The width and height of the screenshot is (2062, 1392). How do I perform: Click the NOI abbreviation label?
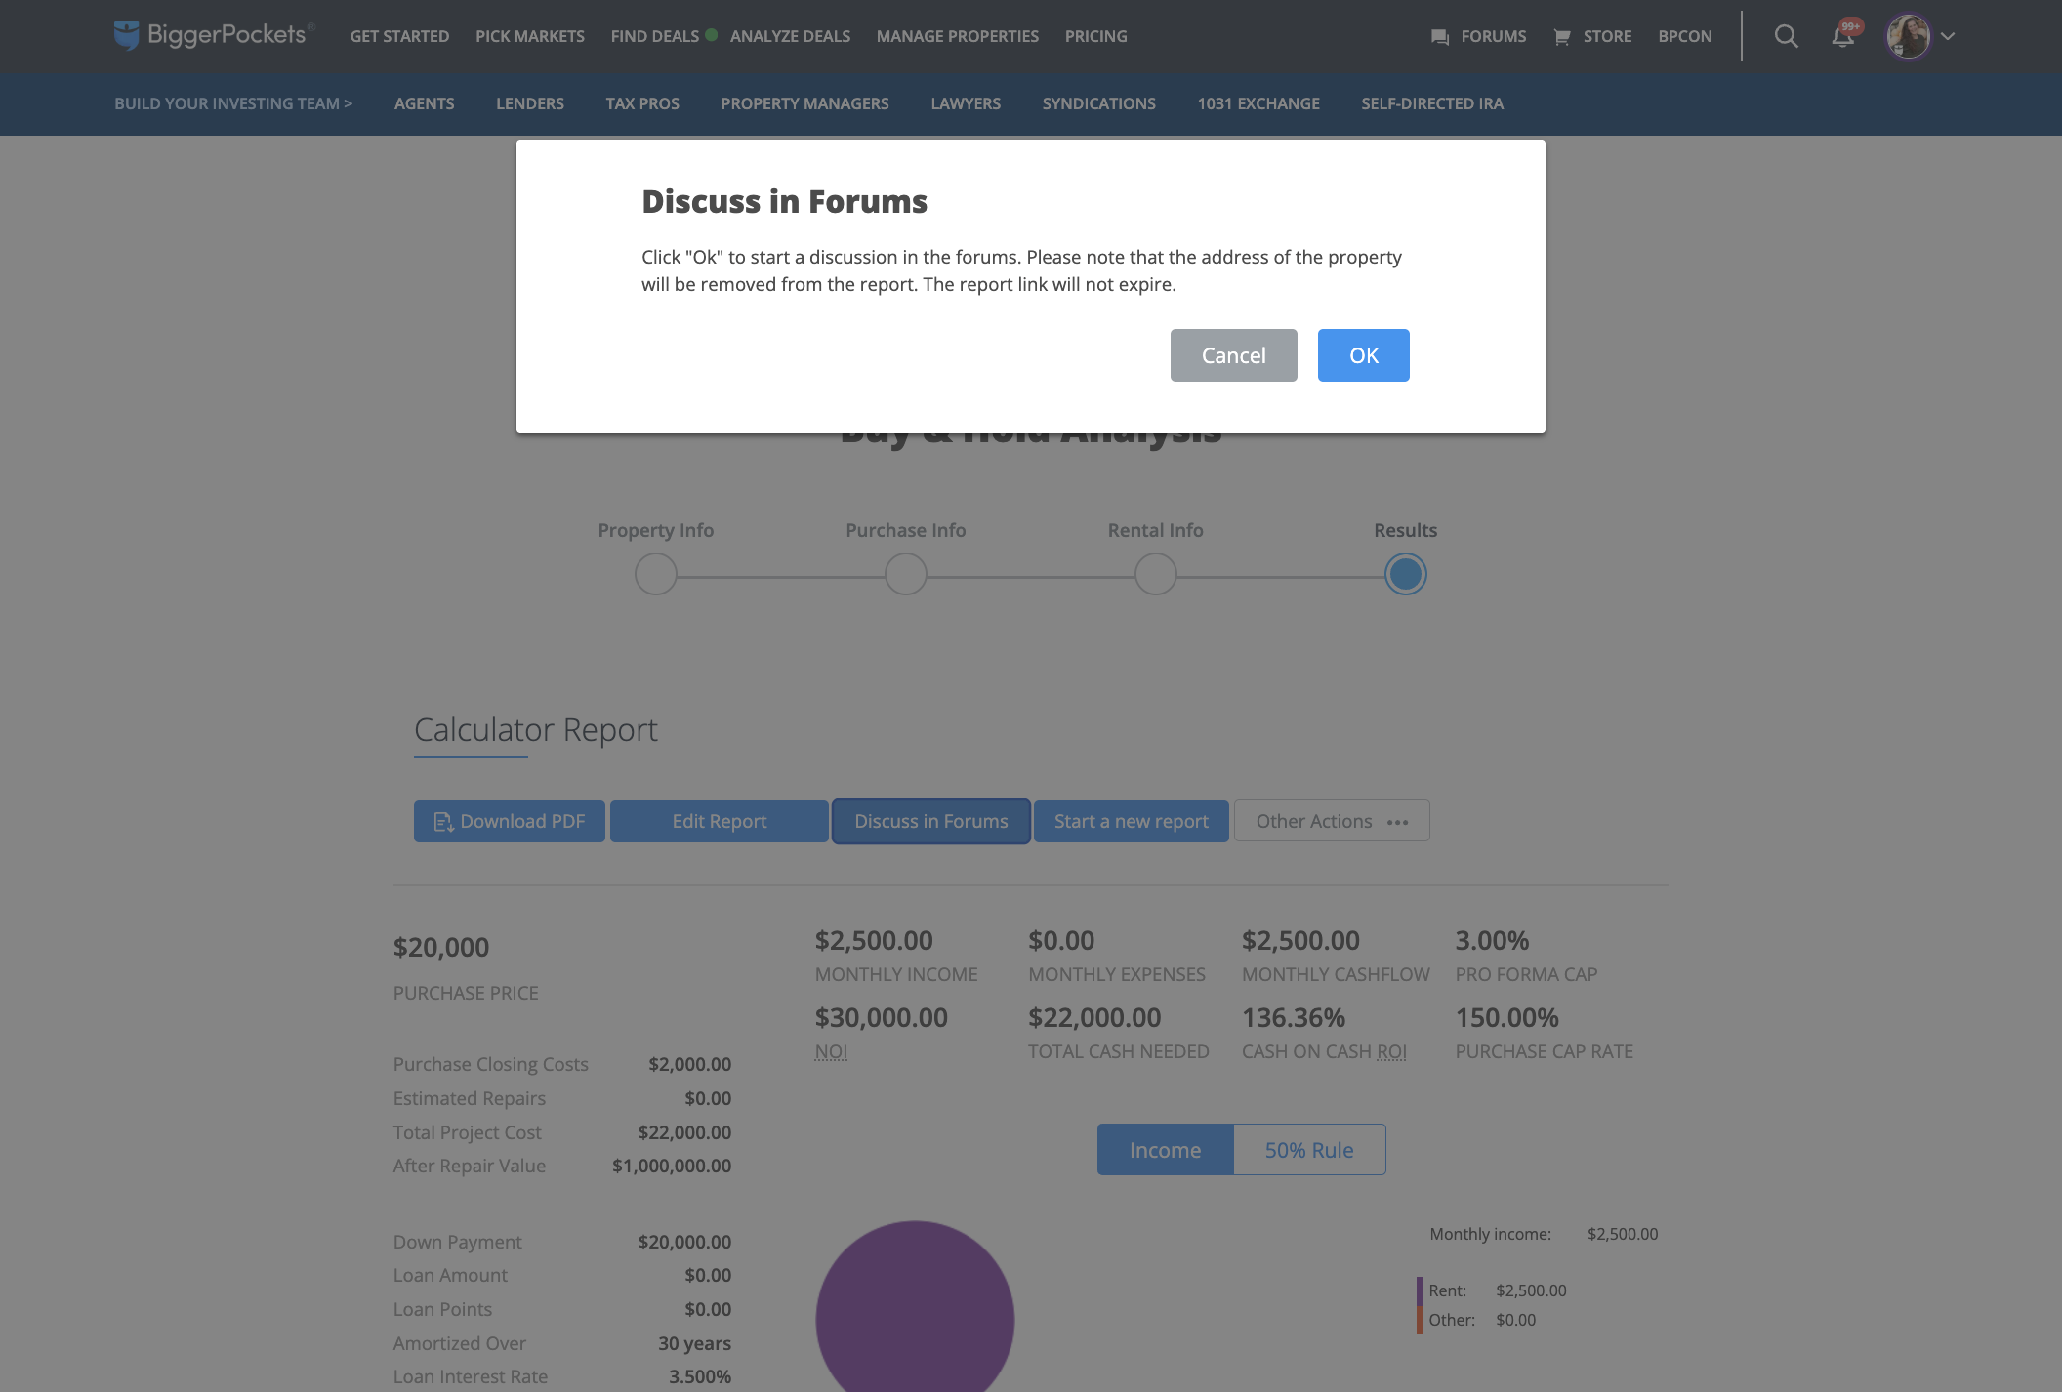831,1051
